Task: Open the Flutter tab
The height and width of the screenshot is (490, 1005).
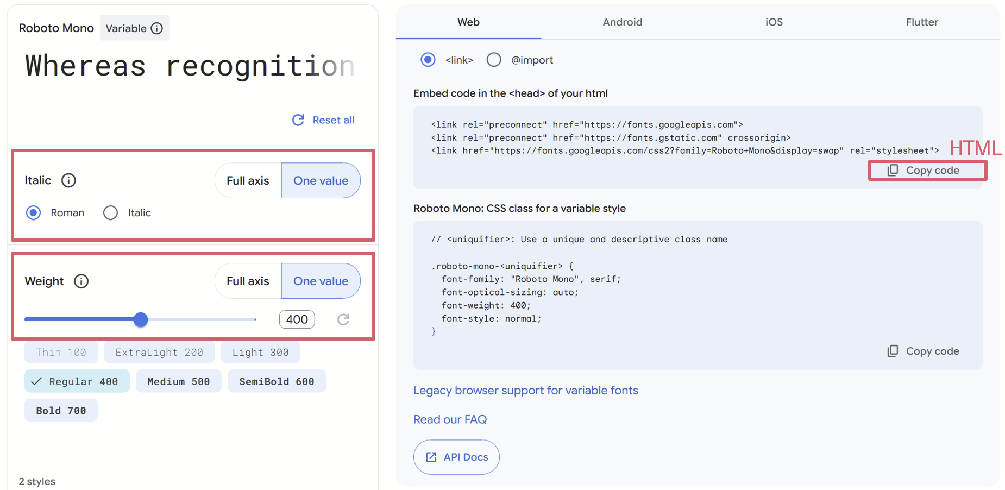Action: [922, 22]
